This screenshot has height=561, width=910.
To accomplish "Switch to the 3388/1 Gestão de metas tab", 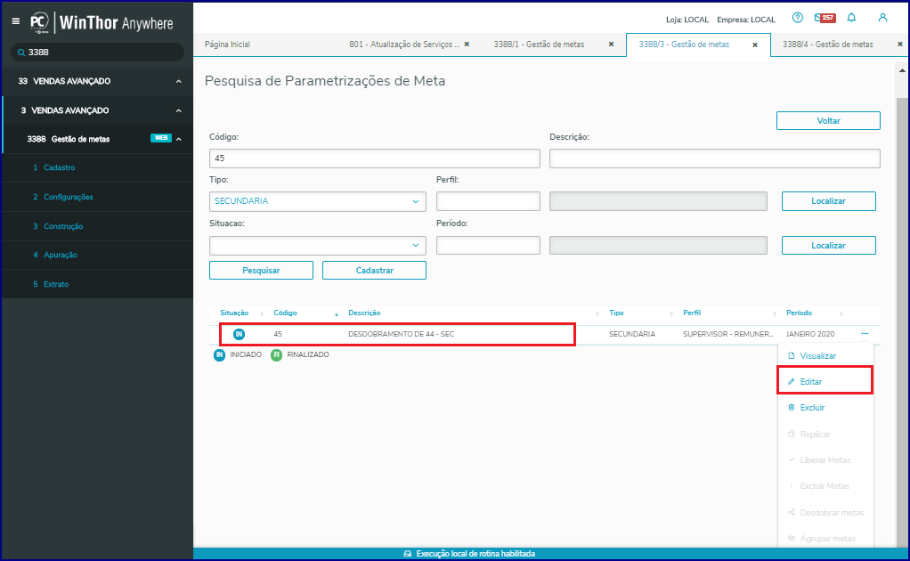I will pos(540,45).
